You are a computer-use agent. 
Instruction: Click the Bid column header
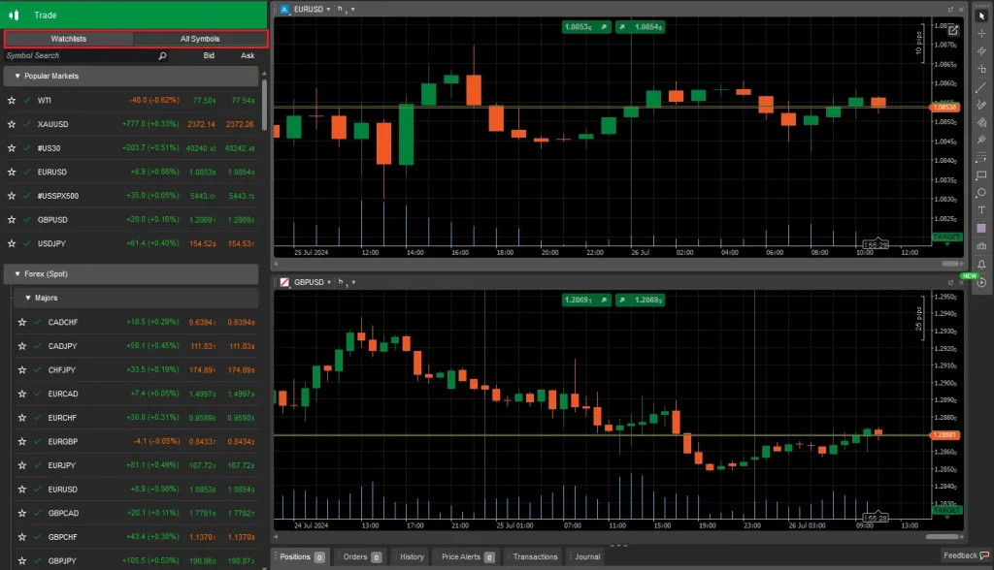click(x=209, y=55)
